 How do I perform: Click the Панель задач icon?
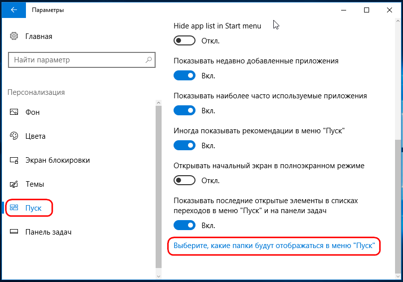pyautogui.click(x=14, y=232)
